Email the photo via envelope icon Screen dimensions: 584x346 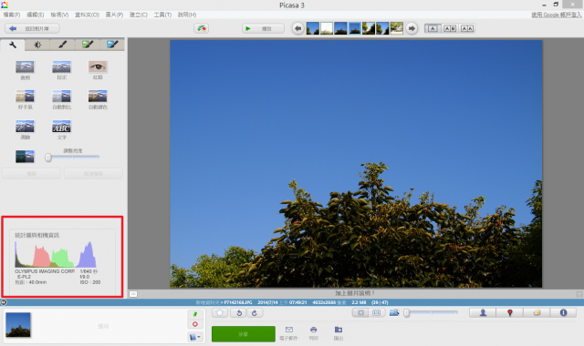[289, 330]
